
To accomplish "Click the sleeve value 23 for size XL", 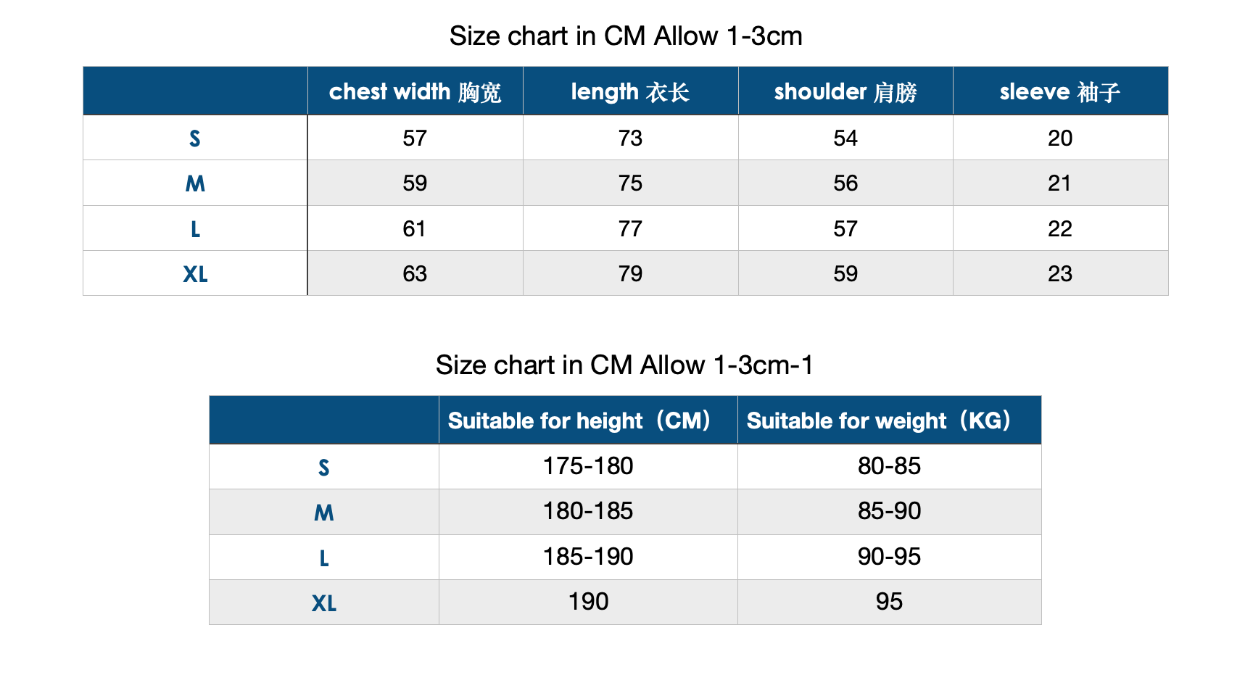I will [x=1060, y=274].
